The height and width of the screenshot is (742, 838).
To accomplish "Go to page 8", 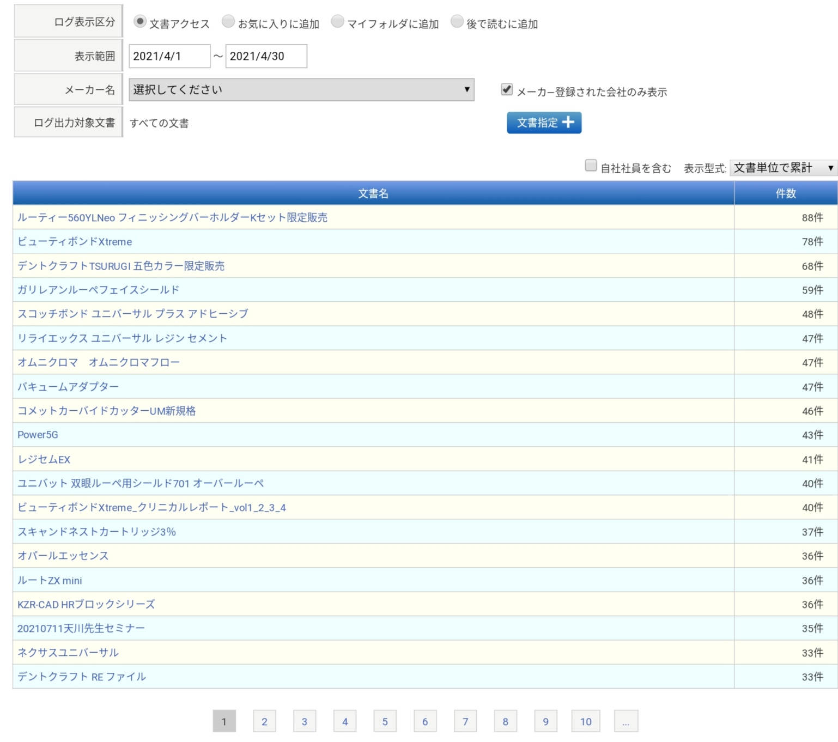I will coord(506,721).
